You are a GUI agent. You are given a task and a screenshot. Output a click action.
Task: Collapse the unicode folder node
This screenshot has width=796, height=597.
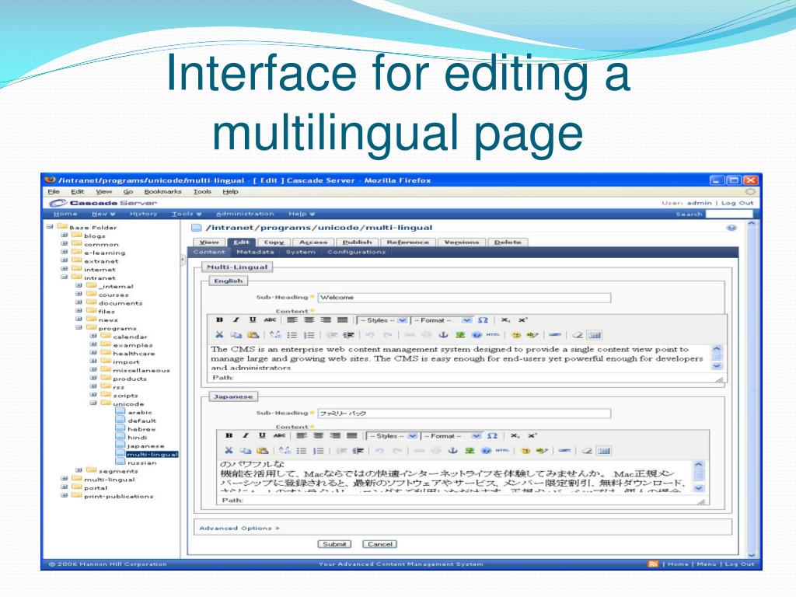click(x=93, y=403)
